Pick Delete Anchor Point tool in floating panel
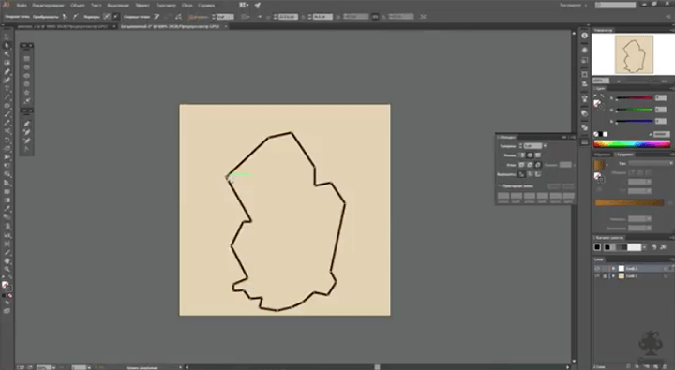Screen dimensions: 675x370 tap(26, 141)
